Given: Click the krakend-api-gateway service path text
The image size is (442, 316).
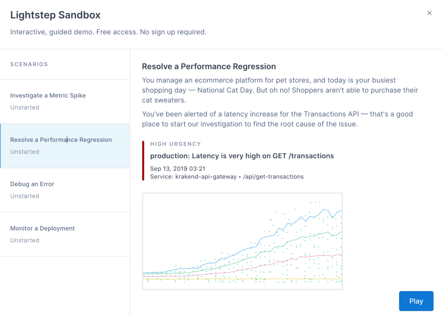Looking at the screenshot, I should tap(227, 176).
